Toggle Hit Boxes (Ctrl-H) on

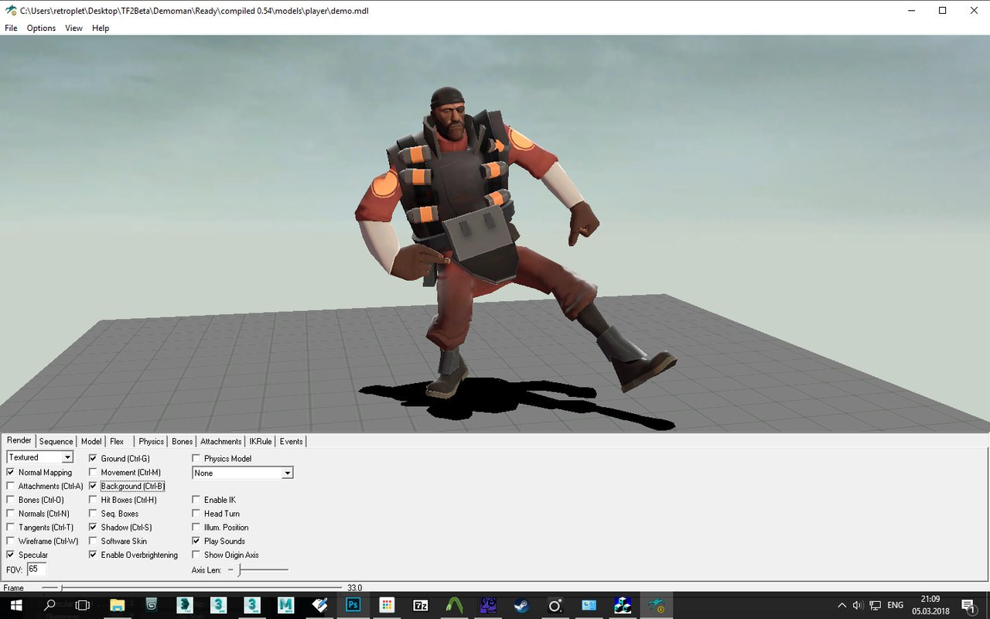93,499
